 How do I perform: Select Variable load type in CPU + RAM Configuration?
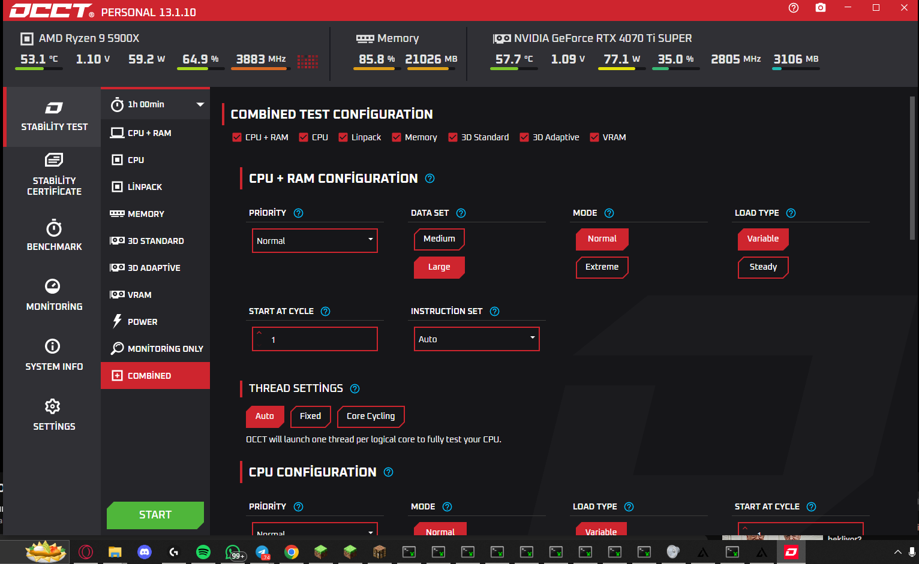click(763, 239)
